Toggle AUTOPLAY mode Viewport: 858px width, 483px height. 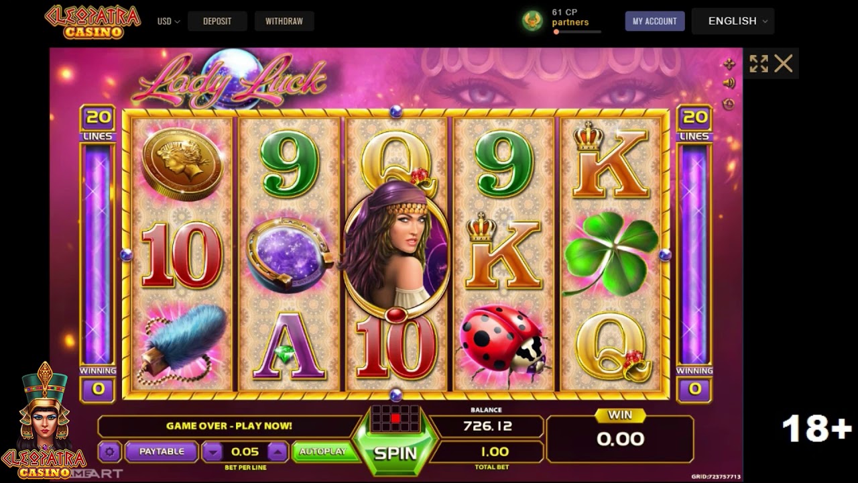click(322, 452)
